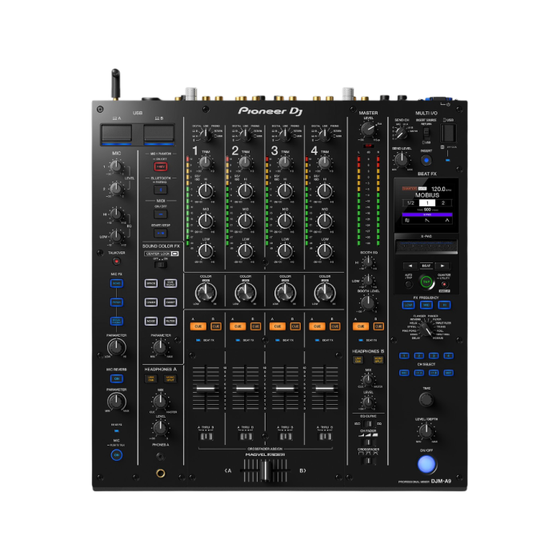Screen dimensions: 560x560
Task: Click the Beat FX Time knob
Action: coord(426,400)
